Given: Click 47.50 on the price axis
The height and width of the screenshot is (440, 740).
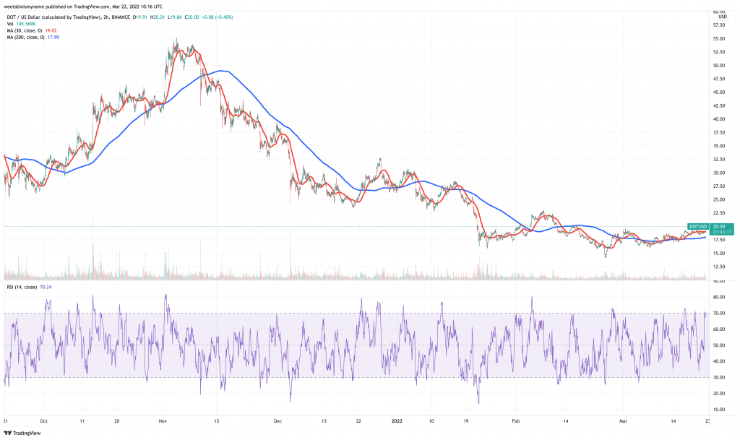Looking at the screenshot, I should tap(719, 79).
